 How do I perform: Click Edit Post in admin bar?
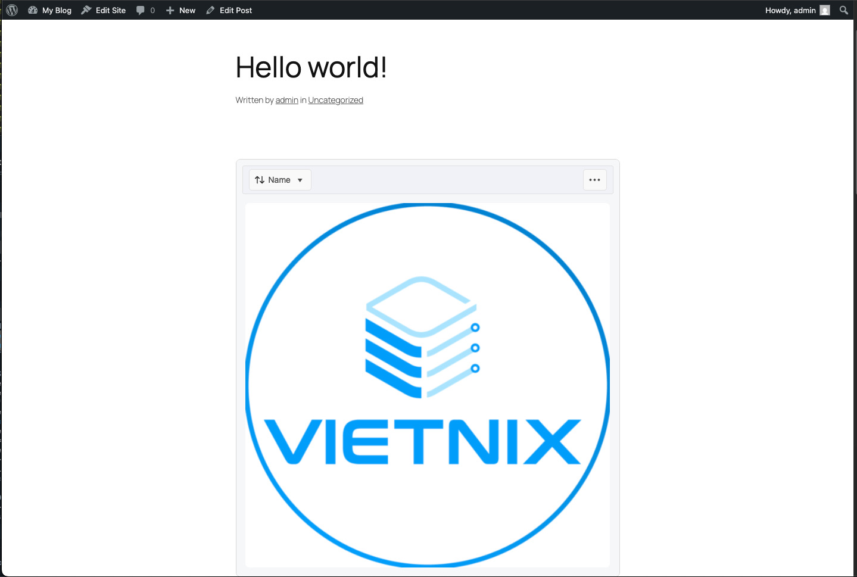[229, 10]
